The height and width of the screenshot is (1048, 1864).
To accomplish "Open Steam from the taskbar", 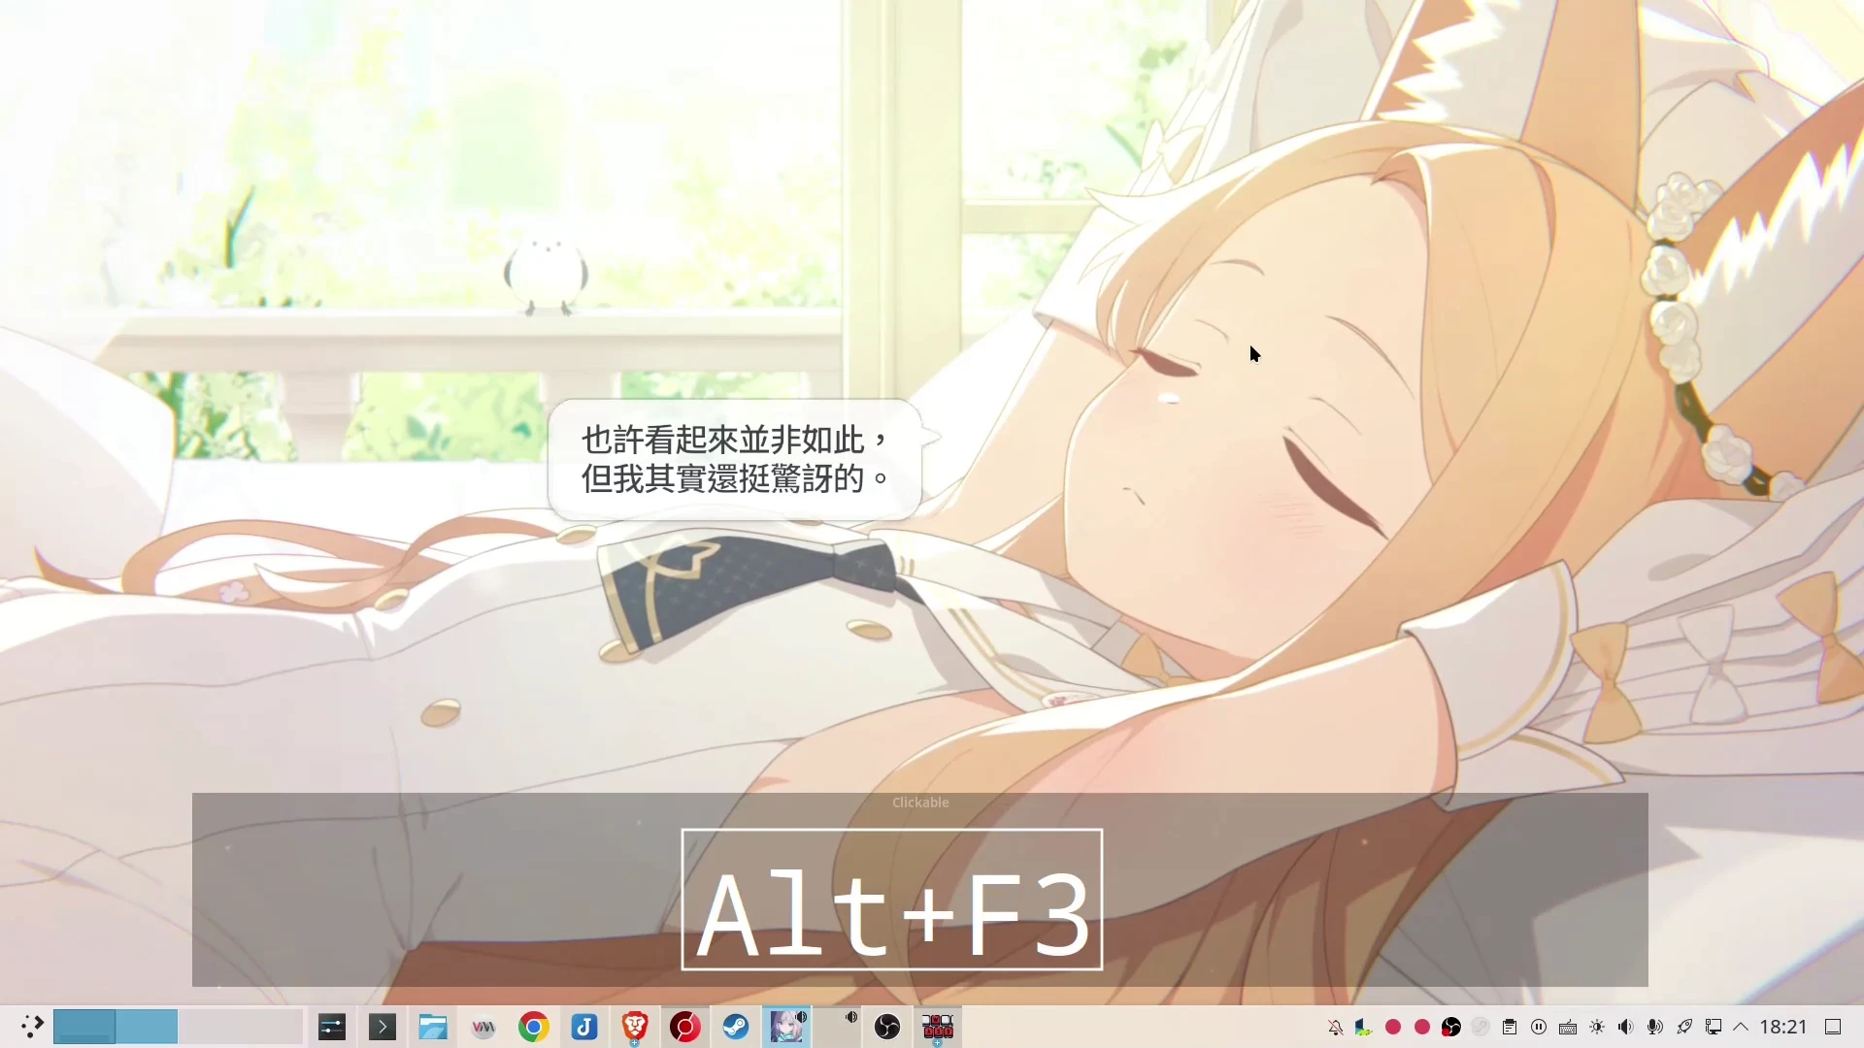I will click(735, 1027).
